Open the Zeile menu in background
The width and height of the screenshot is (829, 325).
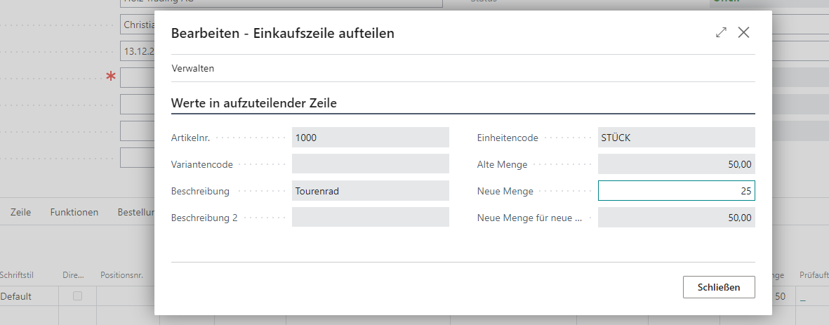point(20,212)
